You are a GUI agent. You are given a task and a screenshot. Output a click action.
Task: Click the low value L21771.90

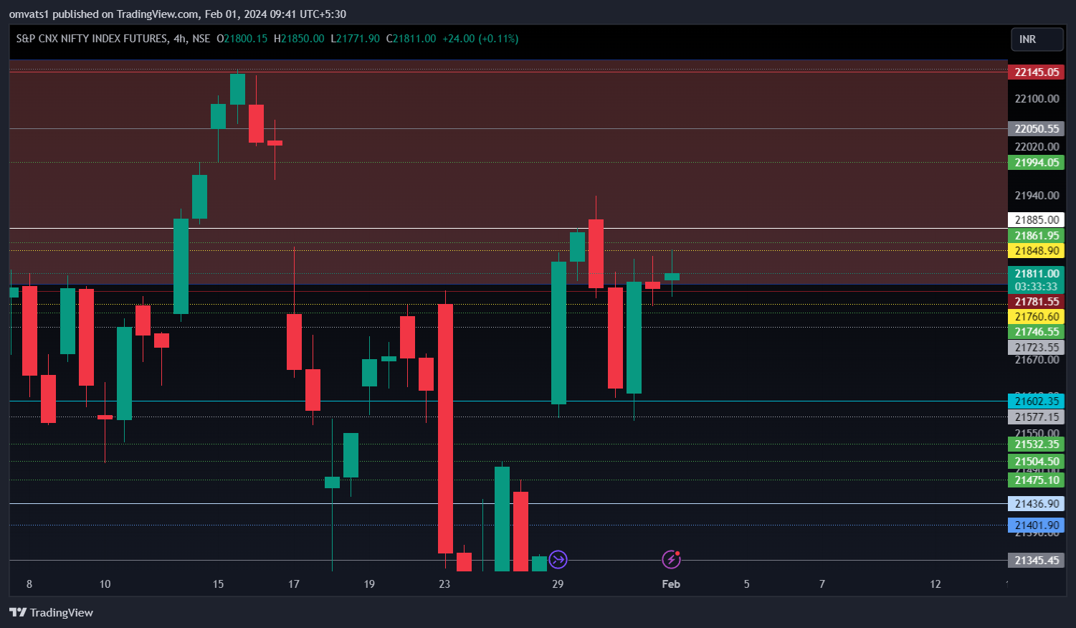click(x=355, y=39)
